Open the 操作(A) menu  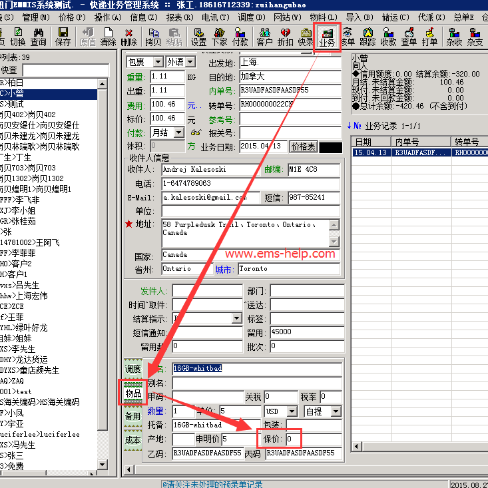click(108, 17)
